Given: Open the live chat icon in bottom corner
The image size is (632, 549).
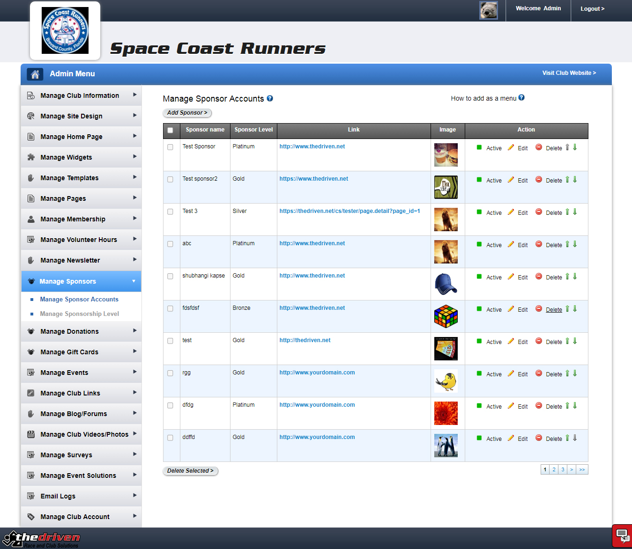Looking at the screenshot, I should [622, 535].
